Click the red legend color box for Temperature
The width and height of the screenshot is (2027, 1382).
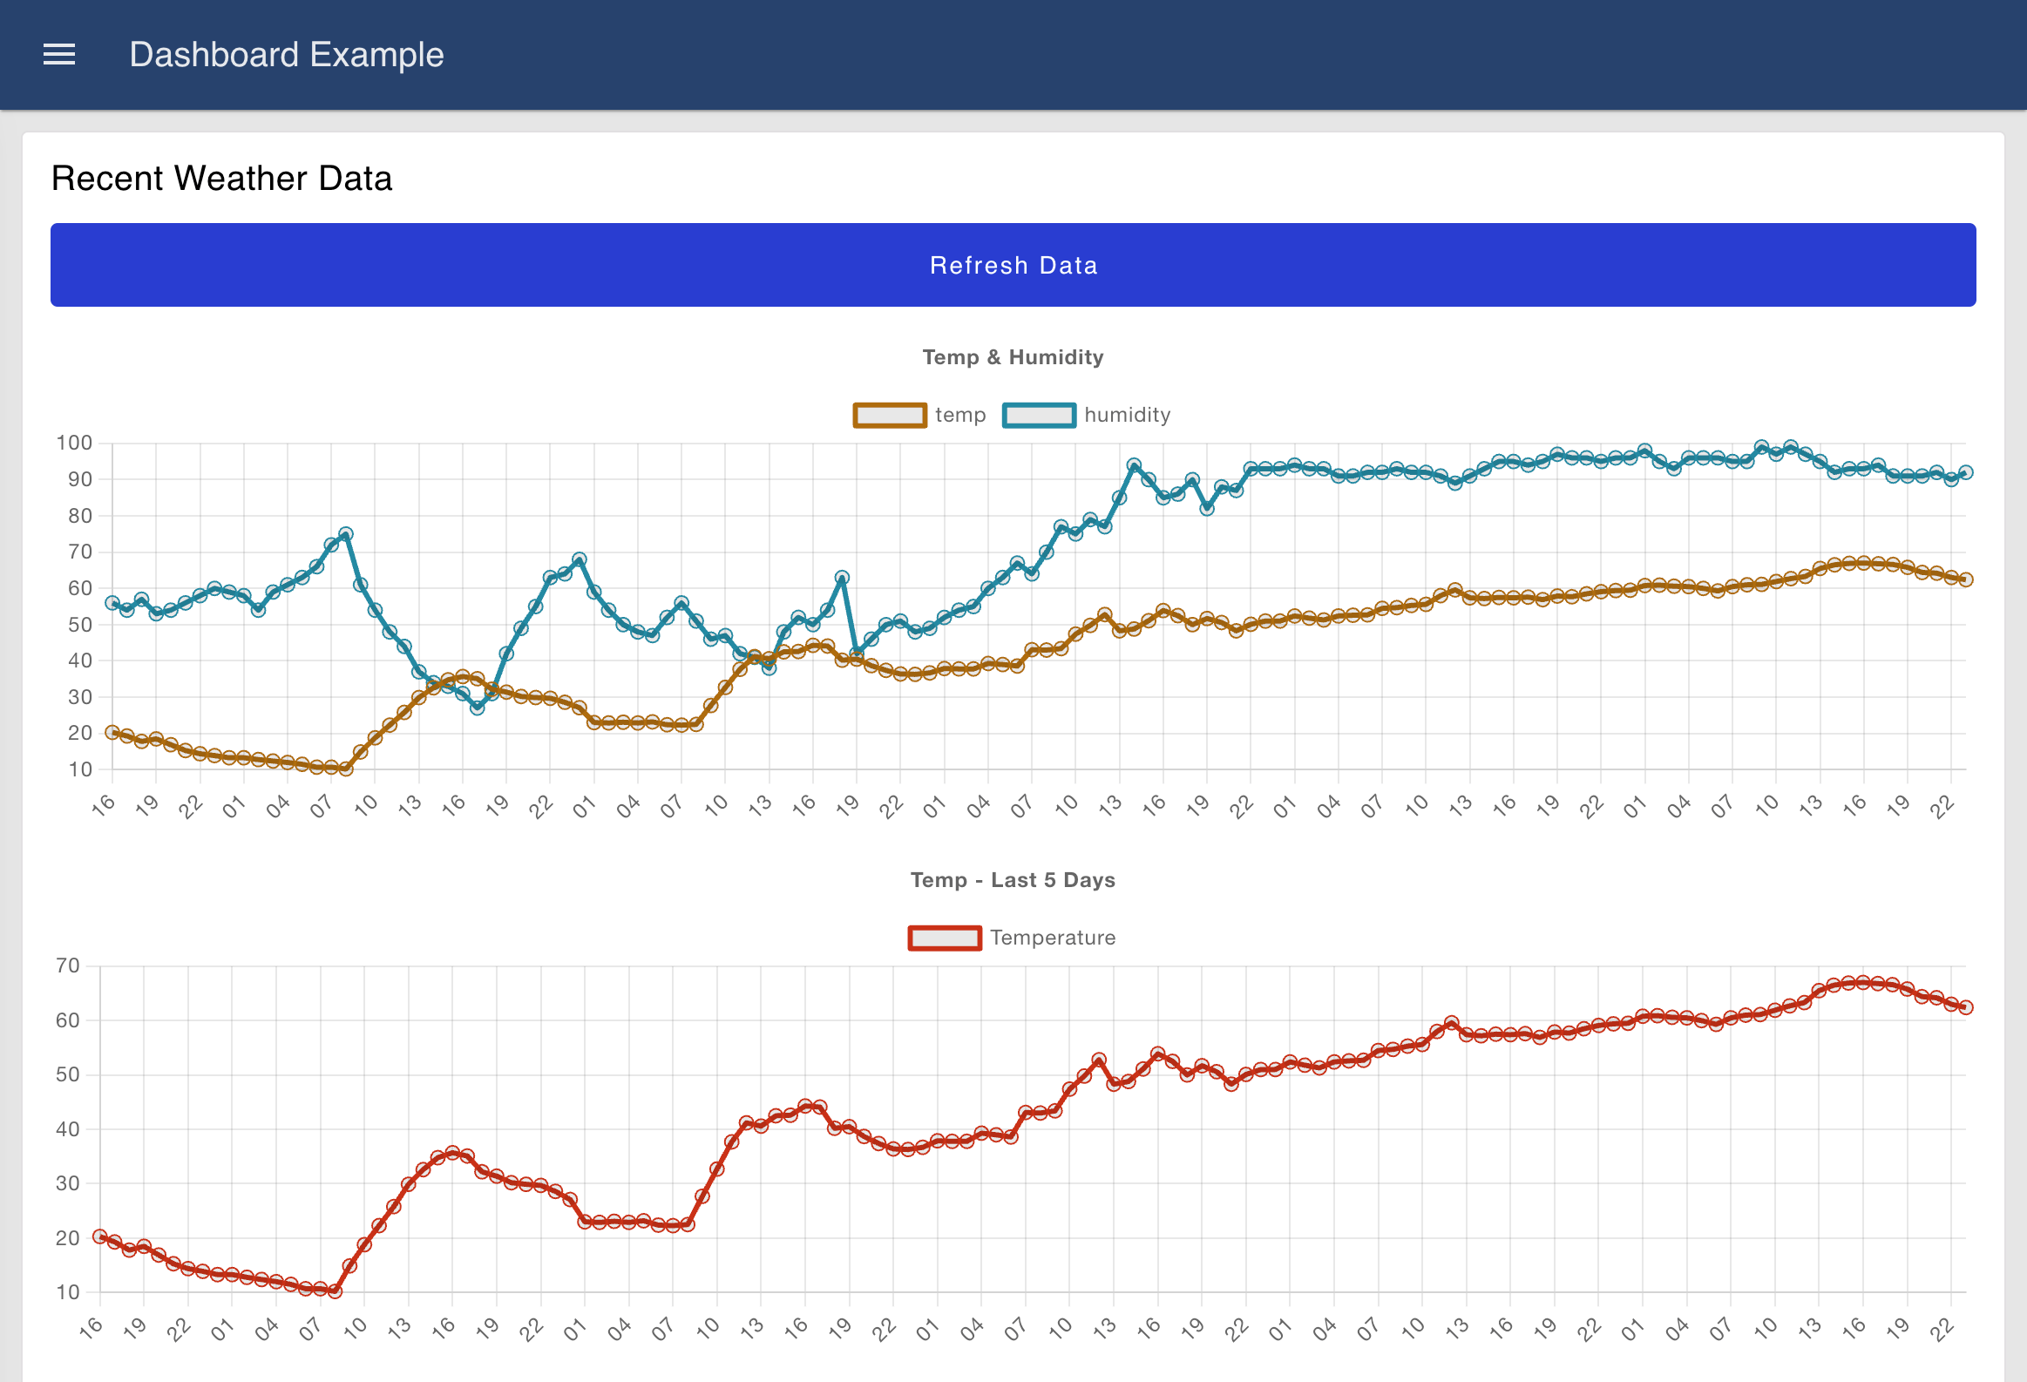pyautogui.click(x=945, y=938)
